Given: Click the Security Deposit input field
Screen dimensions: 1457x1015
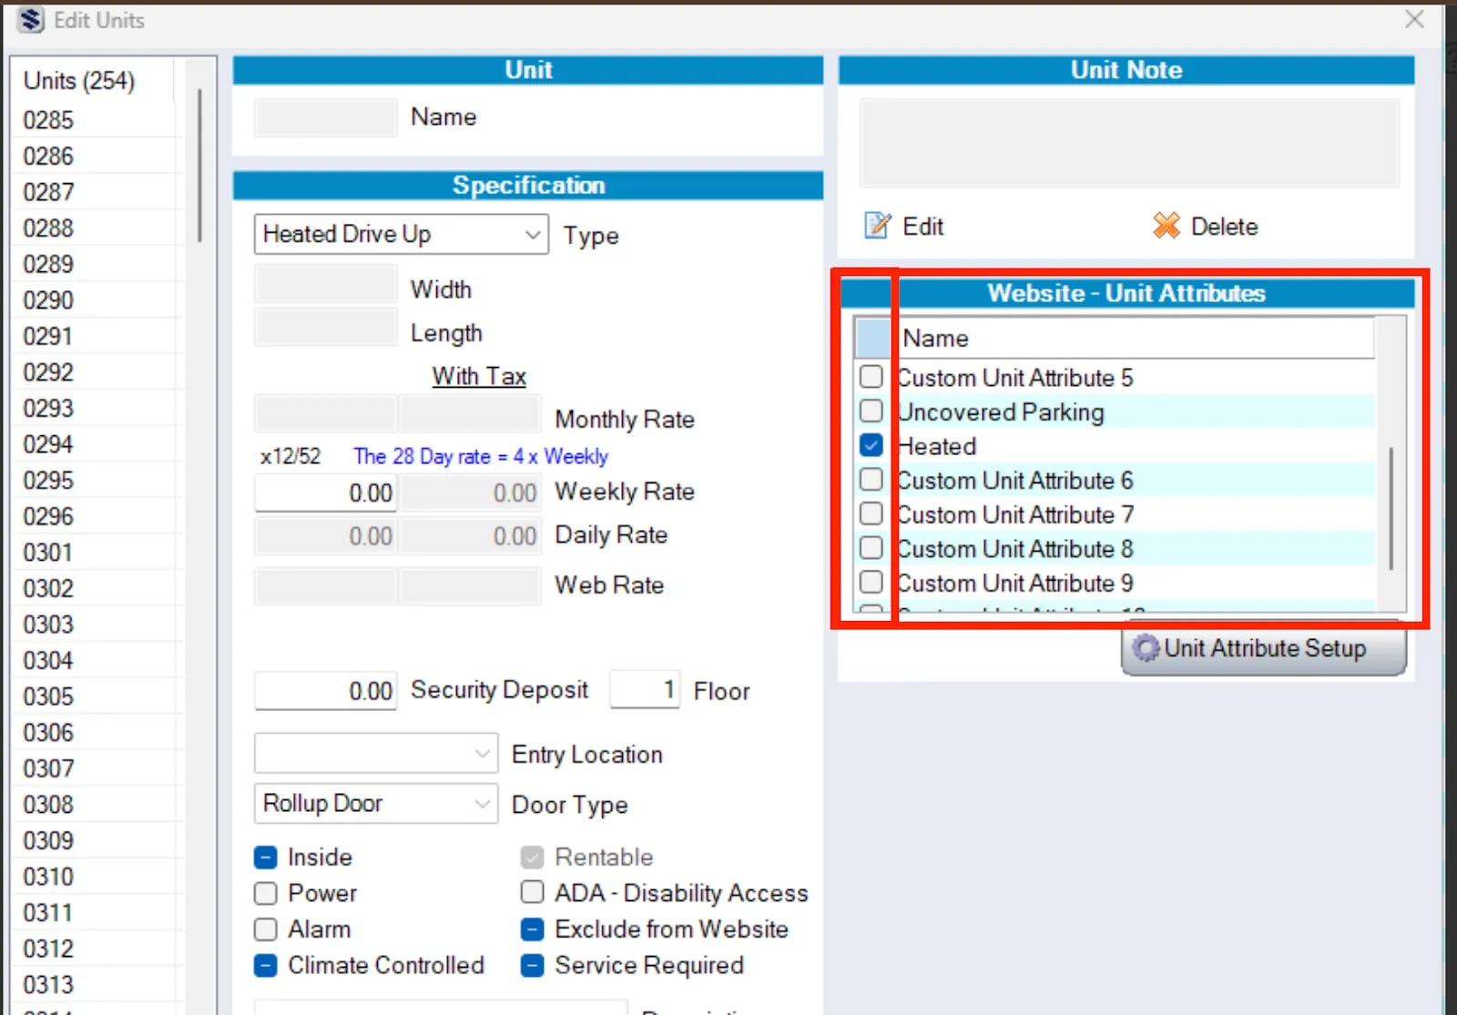Looking at the screenshot, I should pyautogui.click(x=326, y=691).
